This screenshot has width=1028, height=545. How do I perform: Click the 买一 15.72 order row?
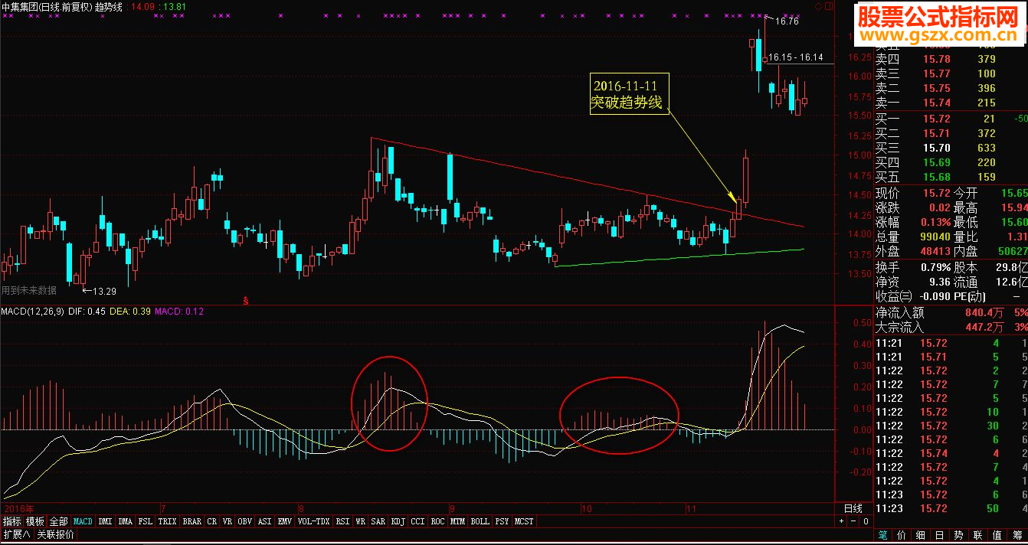pyautogui.click(x=951, y=119)
